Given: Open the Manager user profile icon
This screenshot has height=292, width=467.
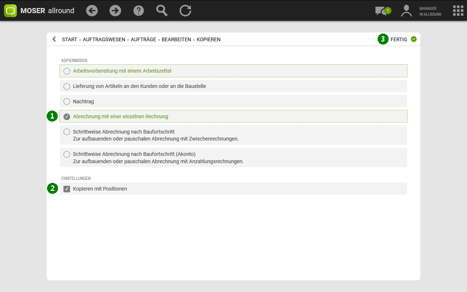Looking at the screenshot, I should (406, 11).
